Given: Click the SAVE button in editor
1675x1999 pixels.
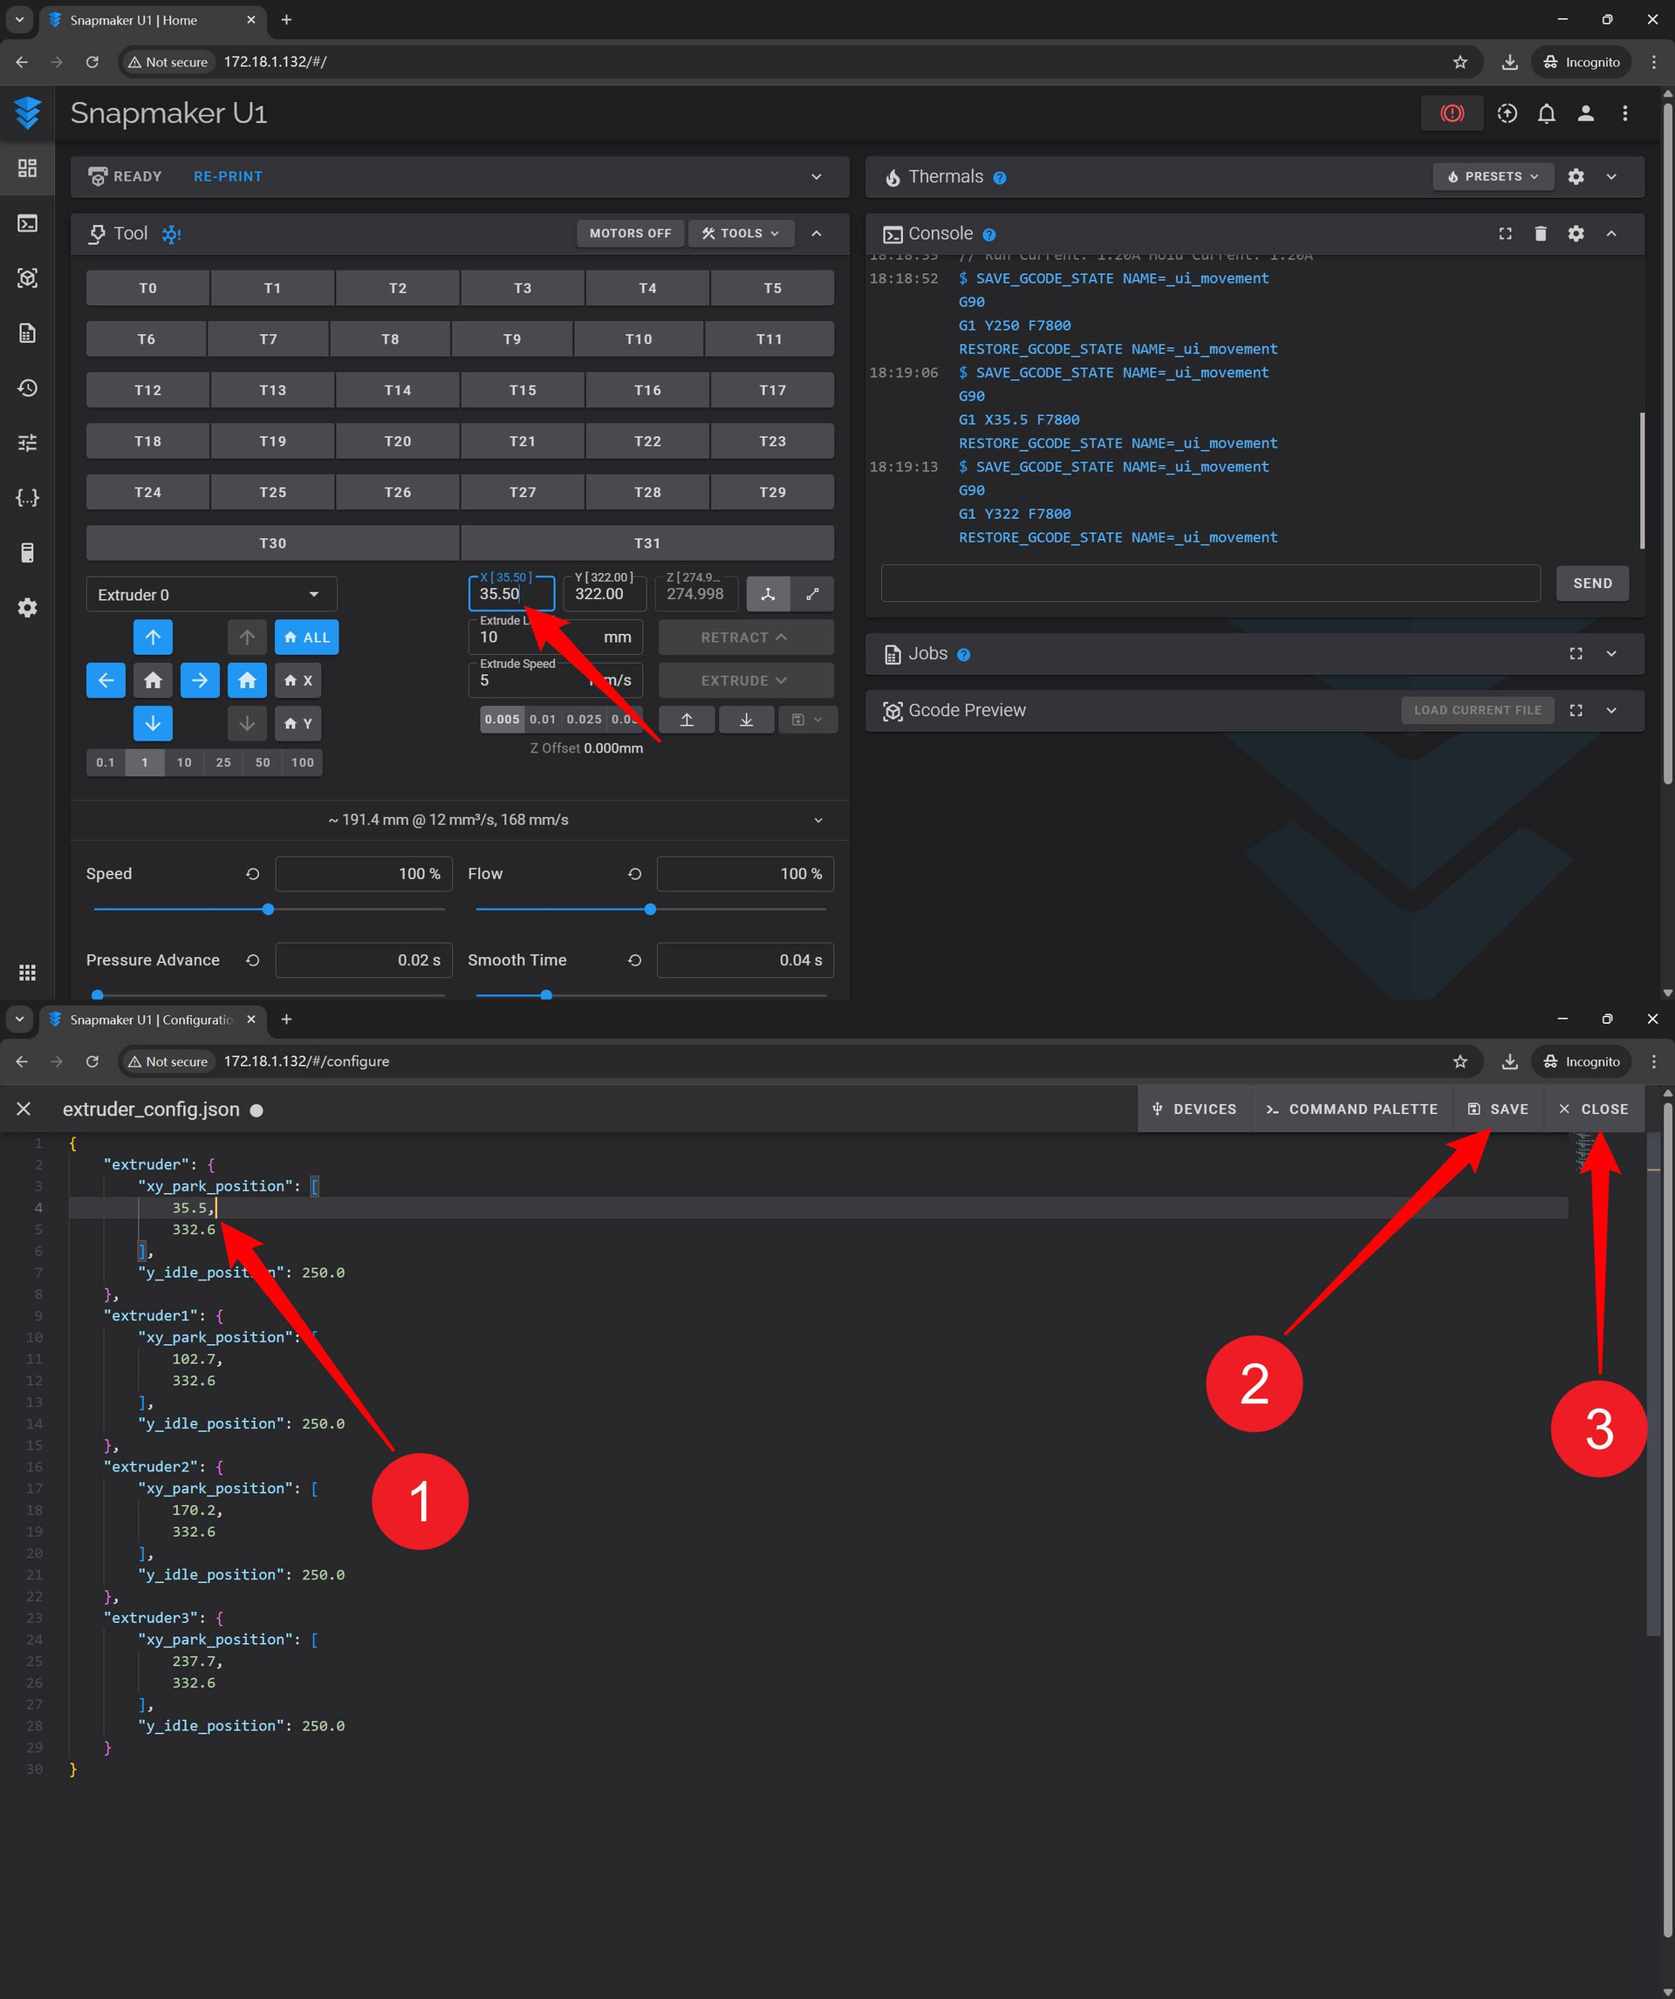Looking at the screenshot, I should click(1498, 1108).
